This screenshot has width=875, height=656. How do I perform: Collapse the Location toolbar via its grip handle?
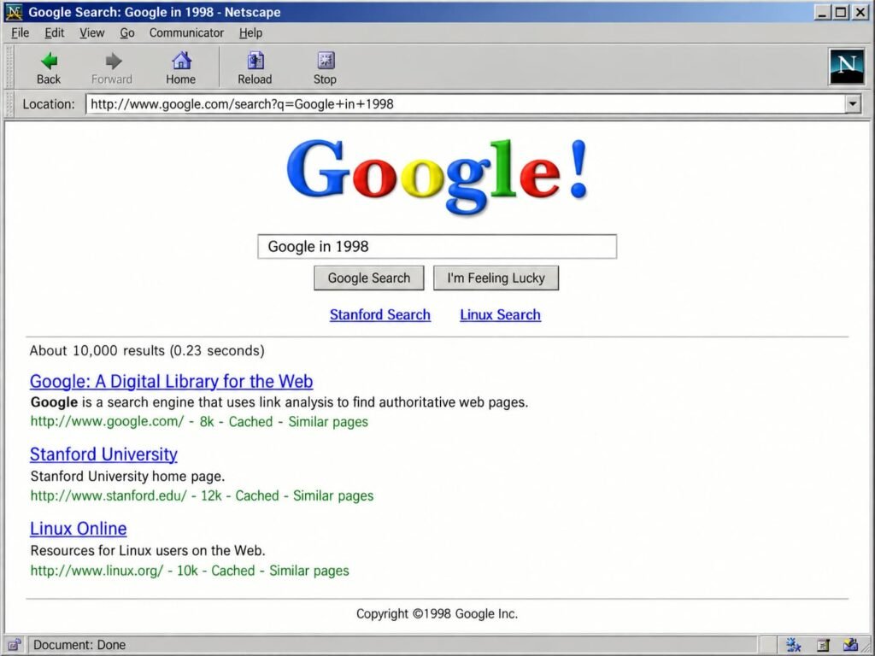[x=9, y=104]
